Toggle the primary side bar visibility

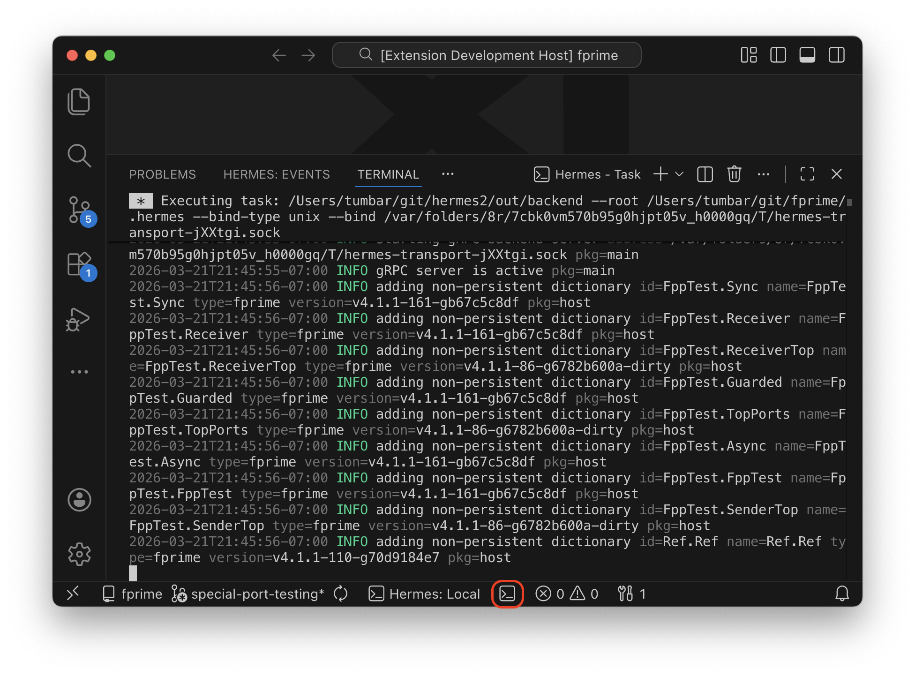[778, 55]
